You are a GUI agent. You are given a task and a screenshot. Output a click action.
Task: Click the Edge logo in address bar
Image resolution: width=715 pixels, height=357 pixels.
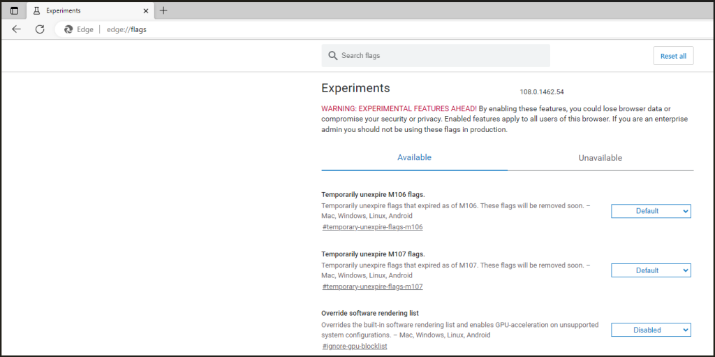click(68, 29)
